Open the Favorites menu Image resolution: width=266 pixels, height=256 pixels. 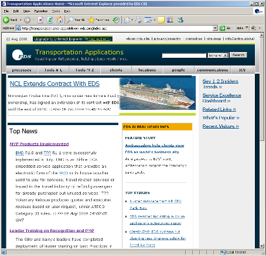pos(41,11)
